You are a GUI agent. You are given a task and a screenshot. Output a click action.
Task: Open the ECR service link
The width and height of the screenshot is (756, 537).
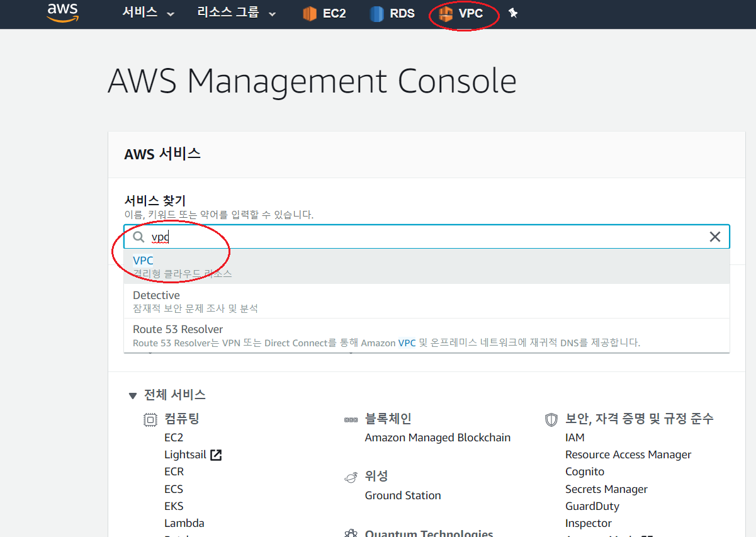point(174,472)
